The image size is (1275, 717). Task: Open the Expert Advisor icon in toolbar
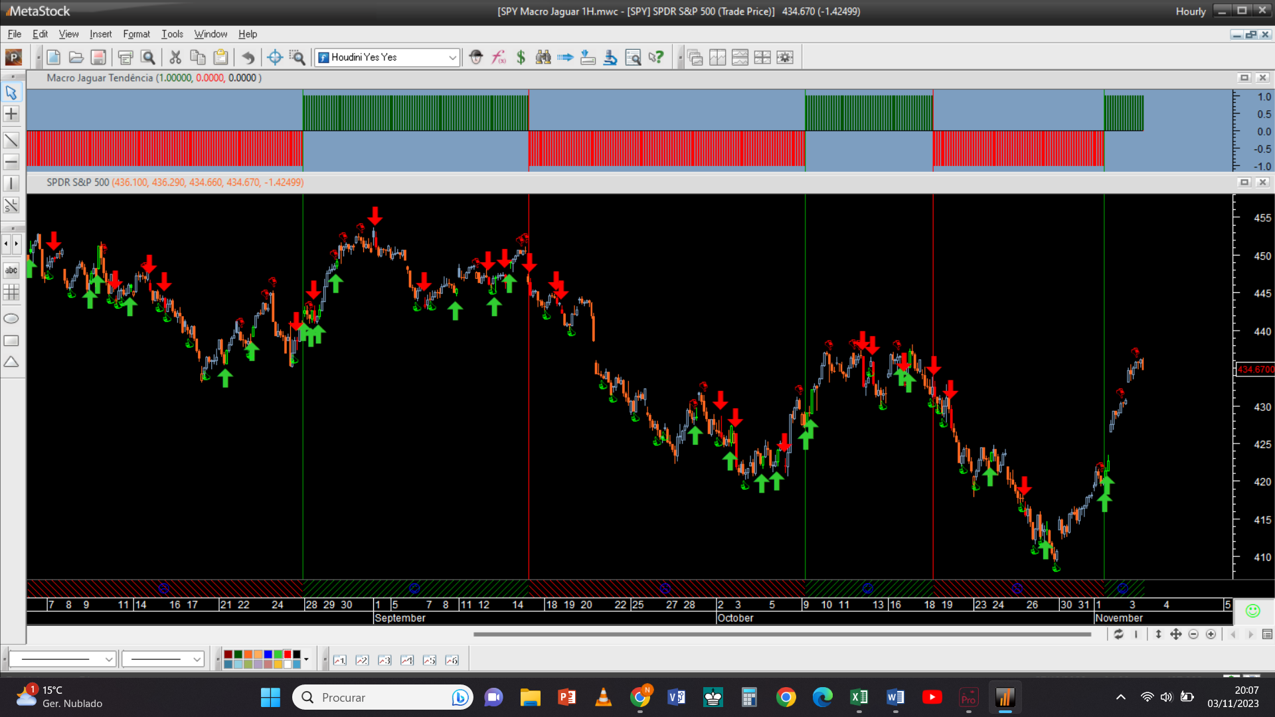475,58
